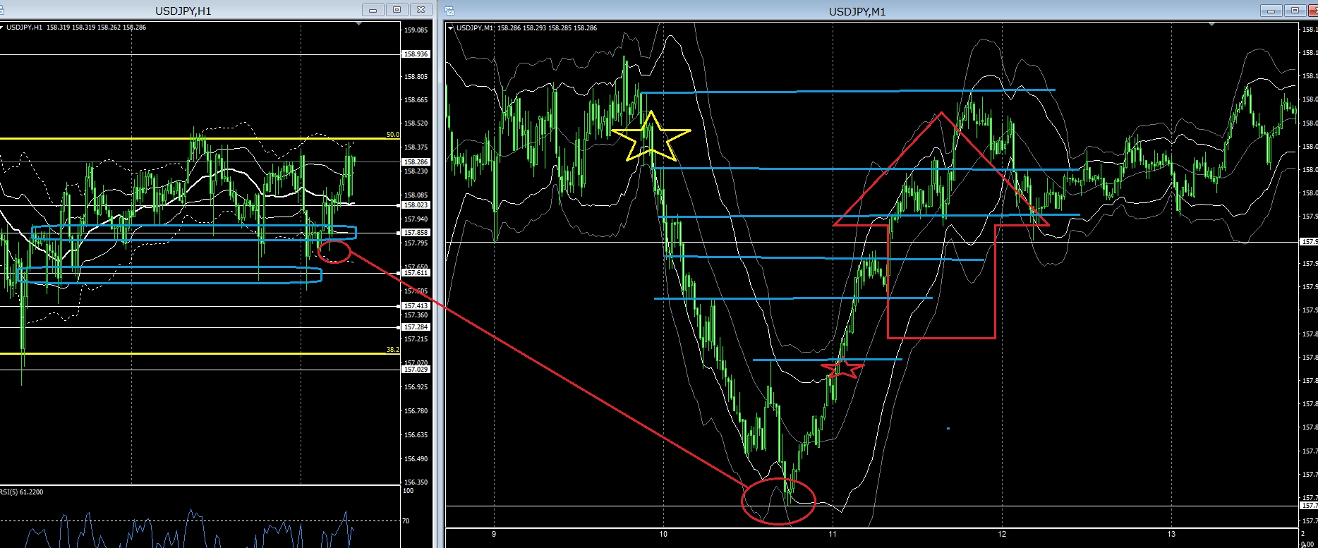Click the 70 level on RSI scale
1318x548 pixels.
pyautogui.click(x=406, y=521)
